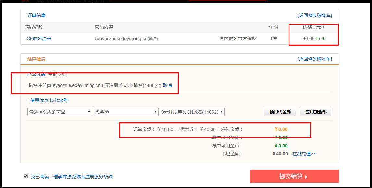Click the 产品优惠 label

(x=36, y=74)
